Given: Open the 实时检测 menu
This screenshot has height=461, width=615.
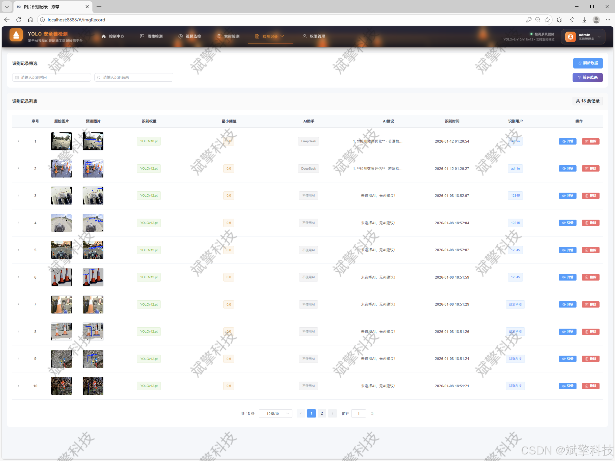Looking at the screenshot, I should click(x=228, y=36).
